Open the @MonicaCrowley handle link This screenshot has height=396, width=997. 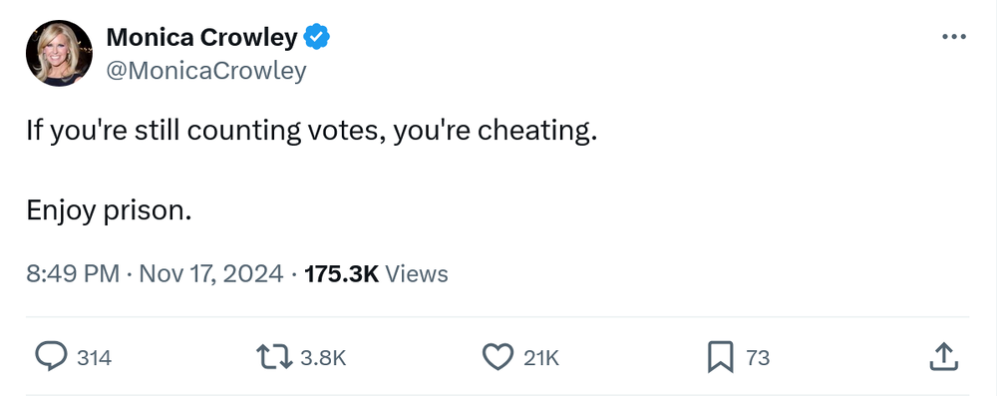(x=206, y=70)
